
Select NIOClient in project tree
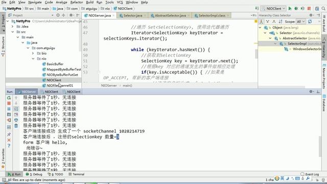(x=54, y=80)
